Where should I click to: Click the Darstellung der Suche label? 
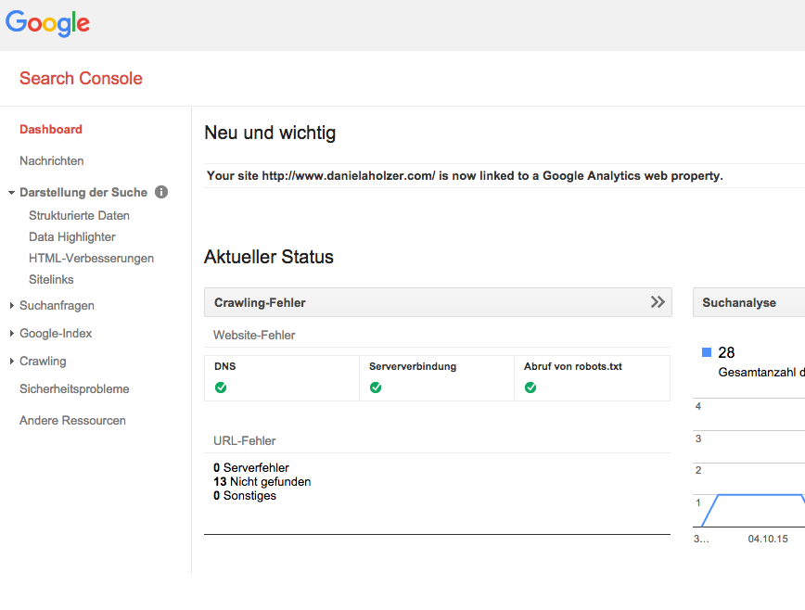point(83,193)
